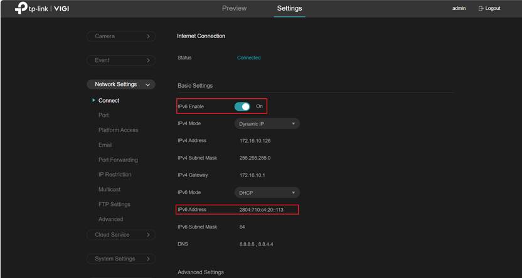Click the Connected status text

(x=248, y=58)
